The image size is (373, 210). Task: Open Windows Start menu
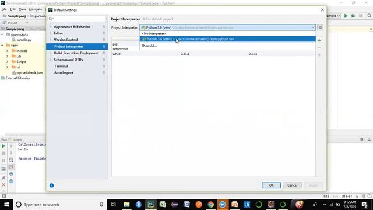6,205
